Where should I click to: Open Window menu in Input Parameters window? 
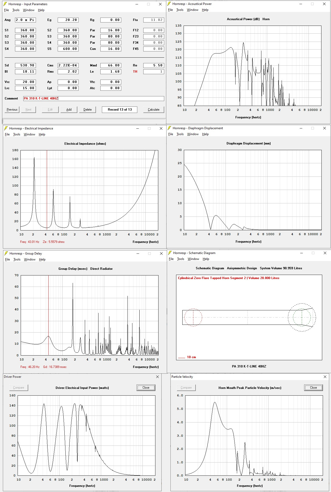(x=28, y=10)
